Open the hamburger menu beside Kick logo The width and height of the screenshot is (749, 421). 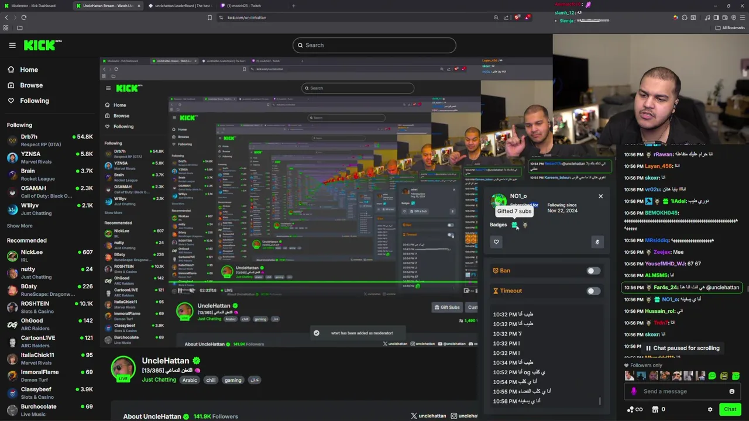click(x=12, y=45)
